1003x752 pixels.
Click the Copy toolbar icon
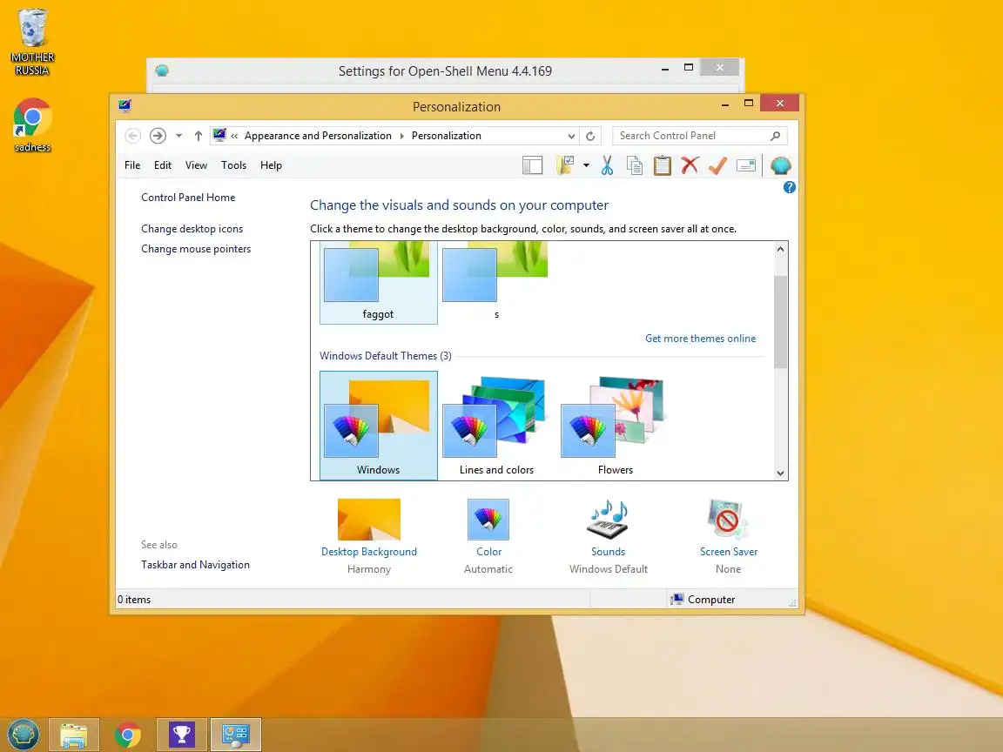pyautogui.click(x=635, y=165)
